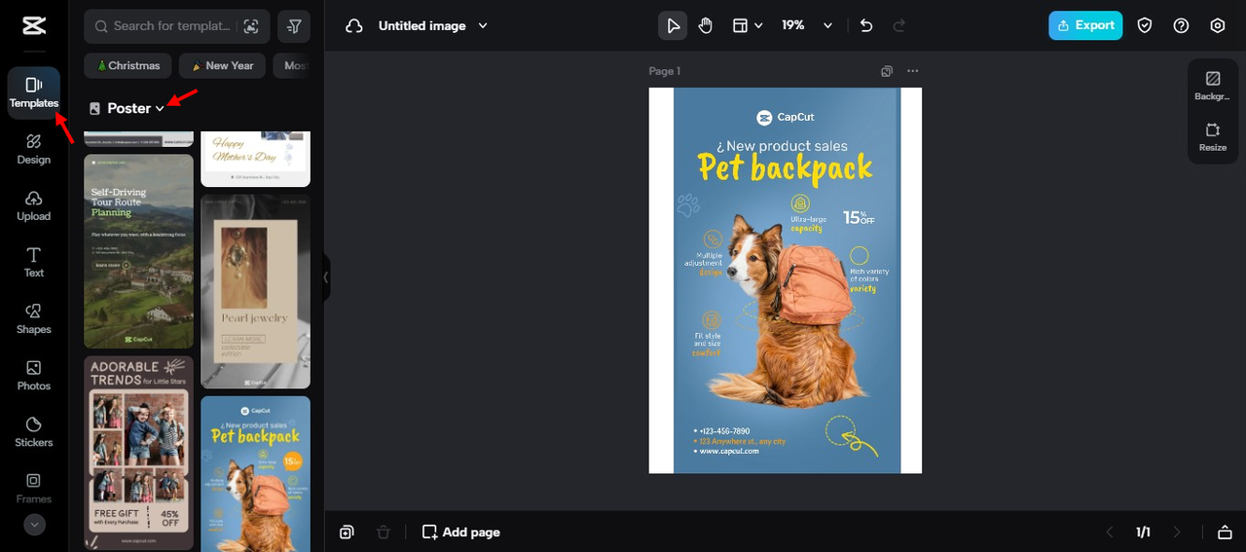Open the 19% zoom level dropdown

tap(807, 26)
